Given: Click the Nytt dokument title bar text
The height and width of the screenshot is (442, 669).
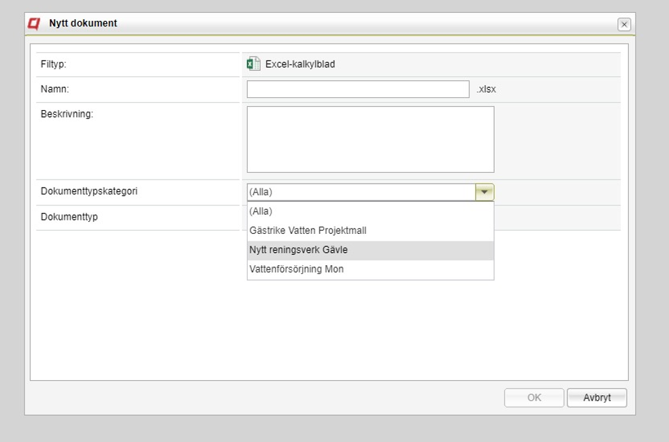Looking at the screenshot, I should click(x=83, y=23).
